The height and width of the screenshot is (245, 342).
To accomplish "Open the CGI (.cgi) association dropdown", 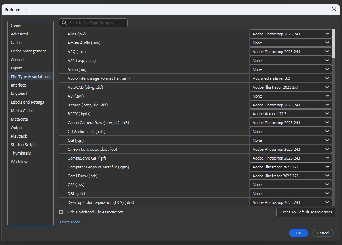I will 291,140.
